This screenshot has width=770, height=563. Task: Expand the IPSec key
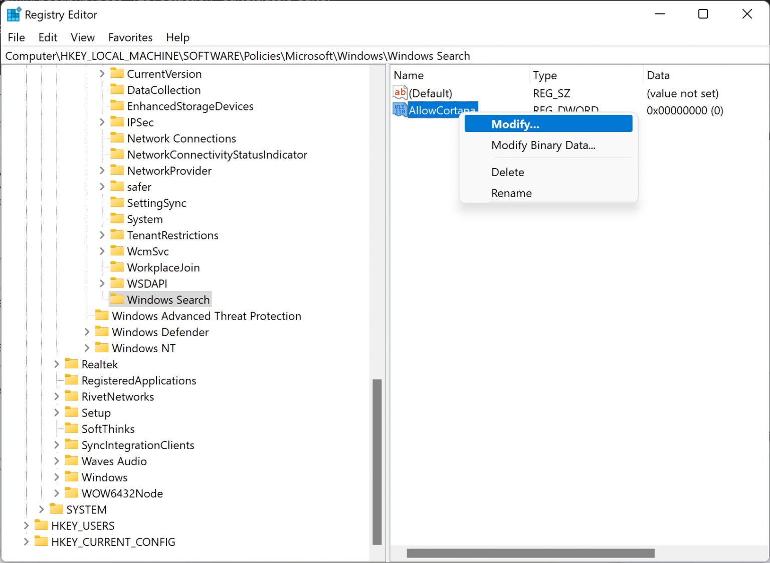click(102, 122)
